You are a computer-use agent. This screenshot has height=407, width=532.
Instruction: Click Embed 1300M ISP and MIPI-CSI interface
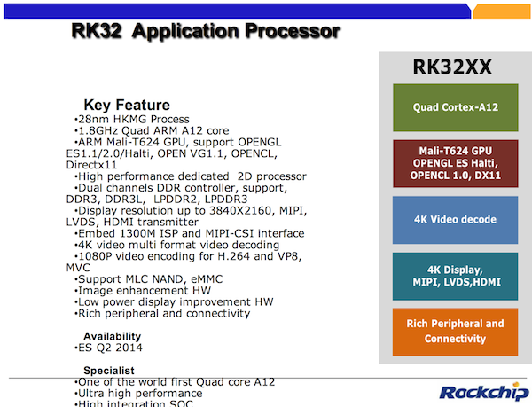(x=189, y=233)
